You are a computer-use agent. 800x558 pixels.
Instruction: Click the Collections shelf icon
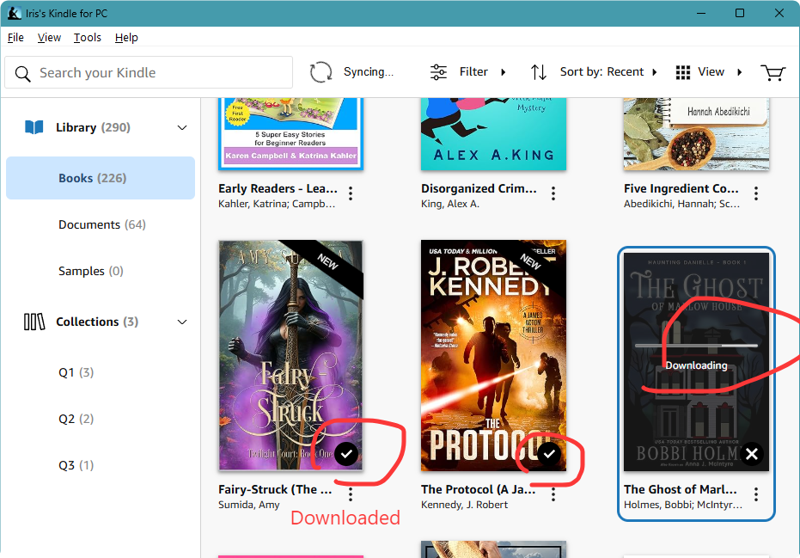pyautogui.click(x=34, y=322)
